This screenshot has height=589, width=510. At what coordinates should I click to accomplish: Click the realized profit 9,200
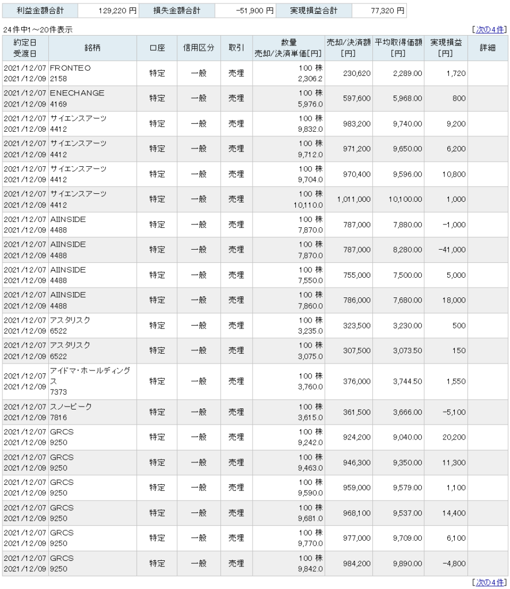click(x=456, y=124)
